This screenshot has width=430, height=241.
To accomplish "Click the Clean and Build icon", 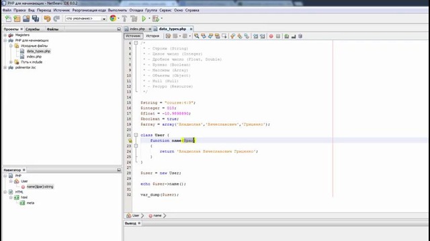I will pyautogui.click(x=134, y=19).
